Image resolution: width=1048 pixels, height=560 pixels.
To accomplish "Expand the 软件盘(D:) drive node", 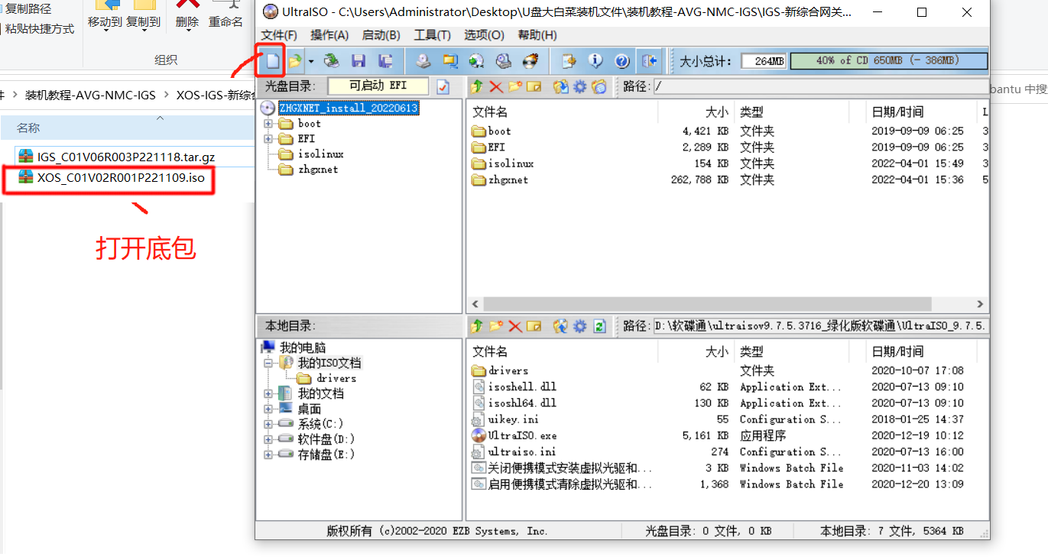I will 268,439.
